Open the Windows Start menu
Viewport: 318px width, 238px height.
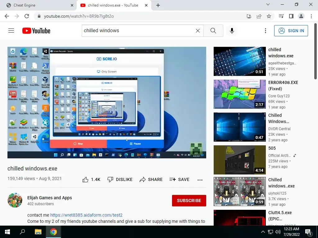point(7,232)
